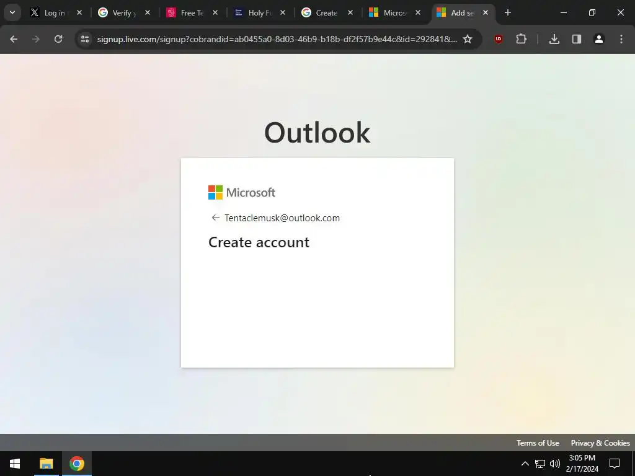This screenshot has width=635, height=476.
Task: Open the volume control tray icon
Action: [555, 464]
